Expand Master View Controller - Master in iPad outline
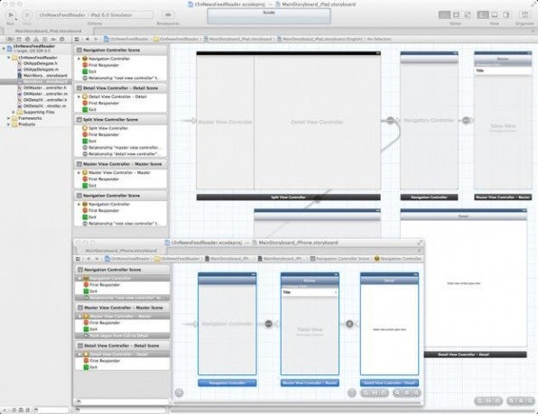 click(x=79, y=173)
